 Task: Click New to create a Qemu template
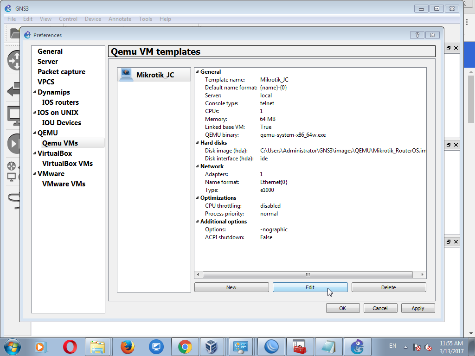pyautogui.click(x=231, y=287)
